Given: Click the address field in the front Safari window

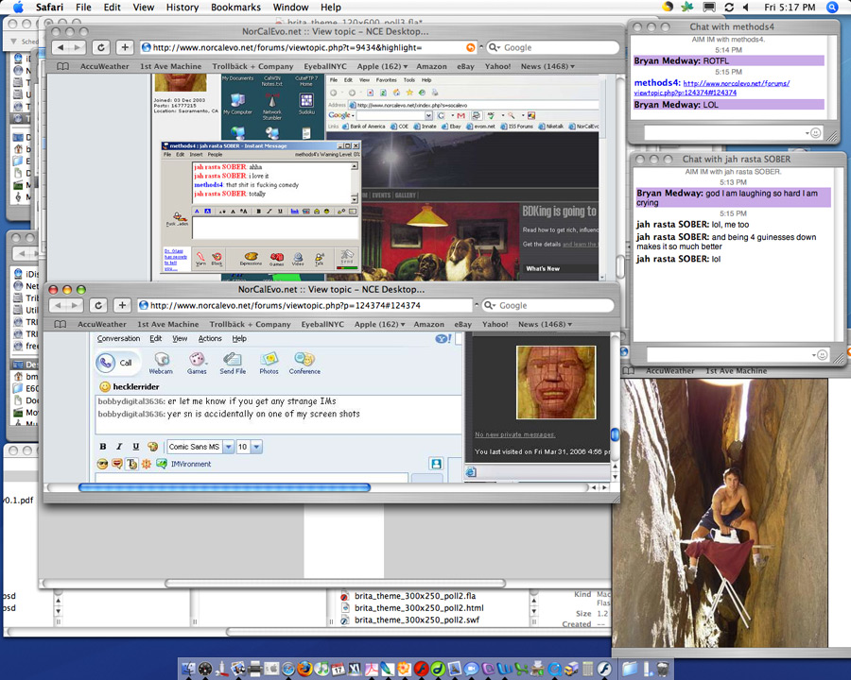Looking at the screenshot, I should click(305, 305).
